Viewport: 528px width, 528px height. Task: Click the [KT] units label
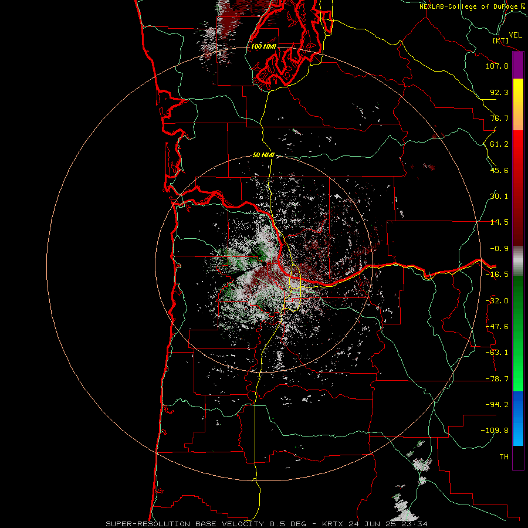click(501, 40)
